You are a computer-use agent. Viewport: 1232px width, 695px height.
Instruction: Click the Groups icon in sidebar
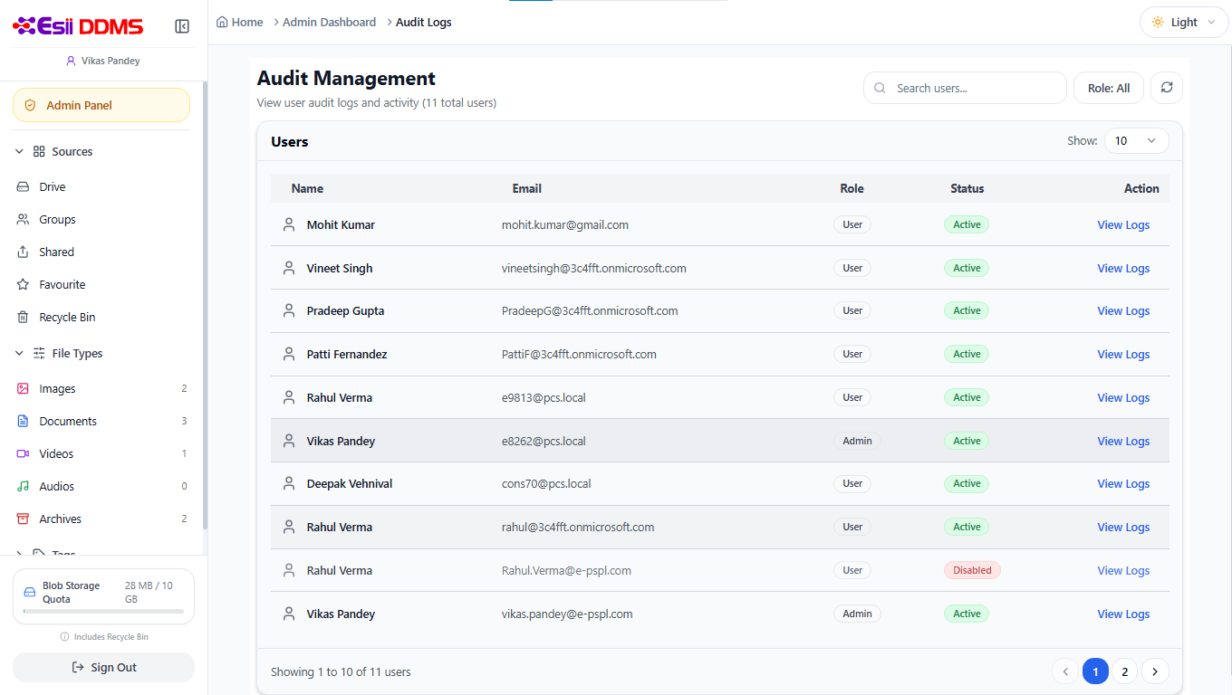click(24, 220)
